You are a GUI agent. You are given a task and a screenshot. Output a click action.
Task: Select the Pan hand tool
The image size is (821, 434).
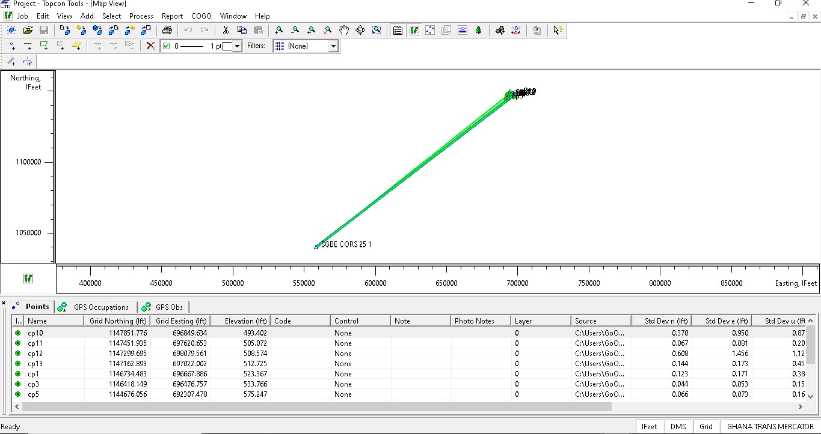(344, 30)
